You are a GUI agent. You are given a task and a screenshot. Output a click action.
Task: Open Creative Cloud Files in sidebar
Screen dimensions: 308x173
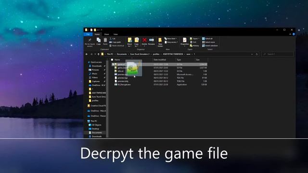[97, 106]
